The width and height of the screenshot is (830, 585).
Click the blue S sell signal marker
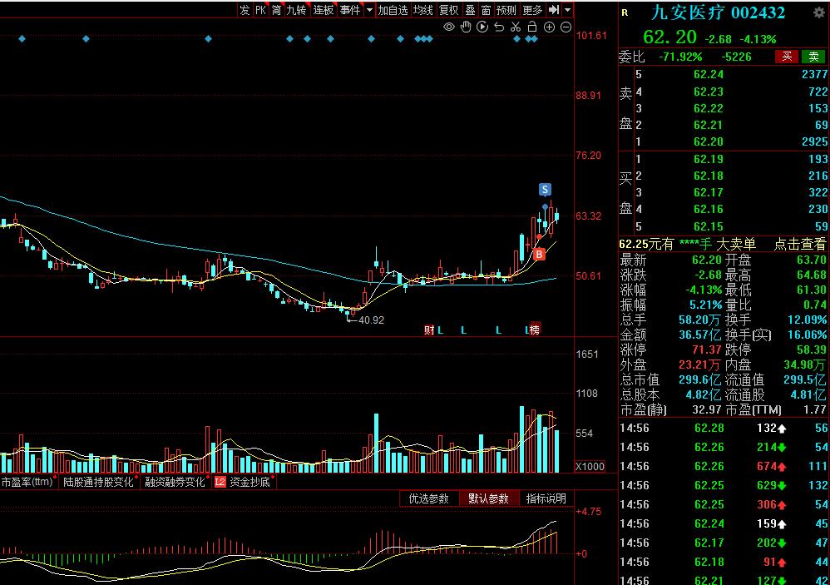click(x=544, y=189)
